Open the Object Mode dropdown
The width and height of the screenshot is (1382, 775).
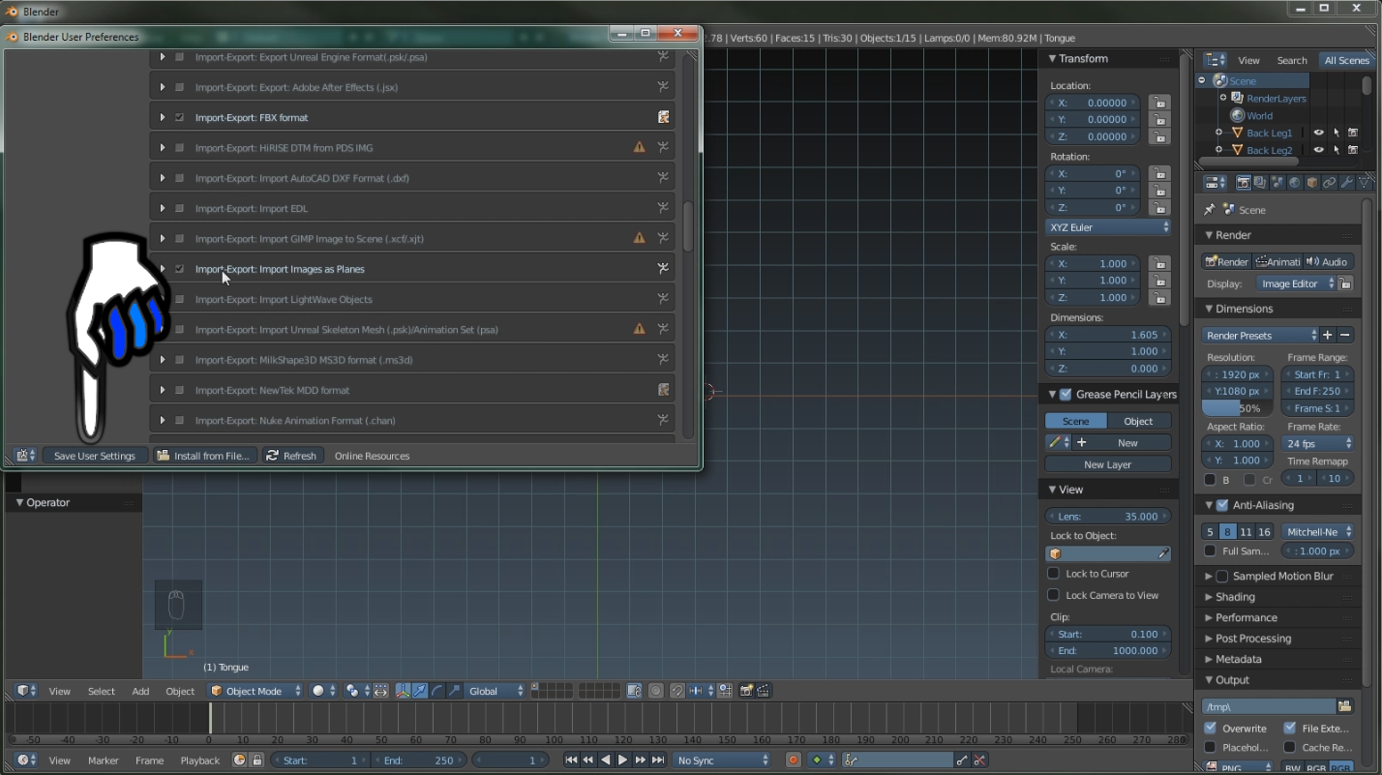[x=255, y=691]
